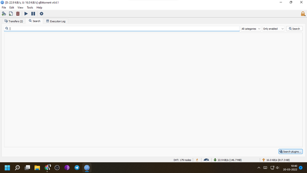Screen dimensions: 307x173
Task: Switch to the Transfers (2) tab
Action: [x=14, y=21]
